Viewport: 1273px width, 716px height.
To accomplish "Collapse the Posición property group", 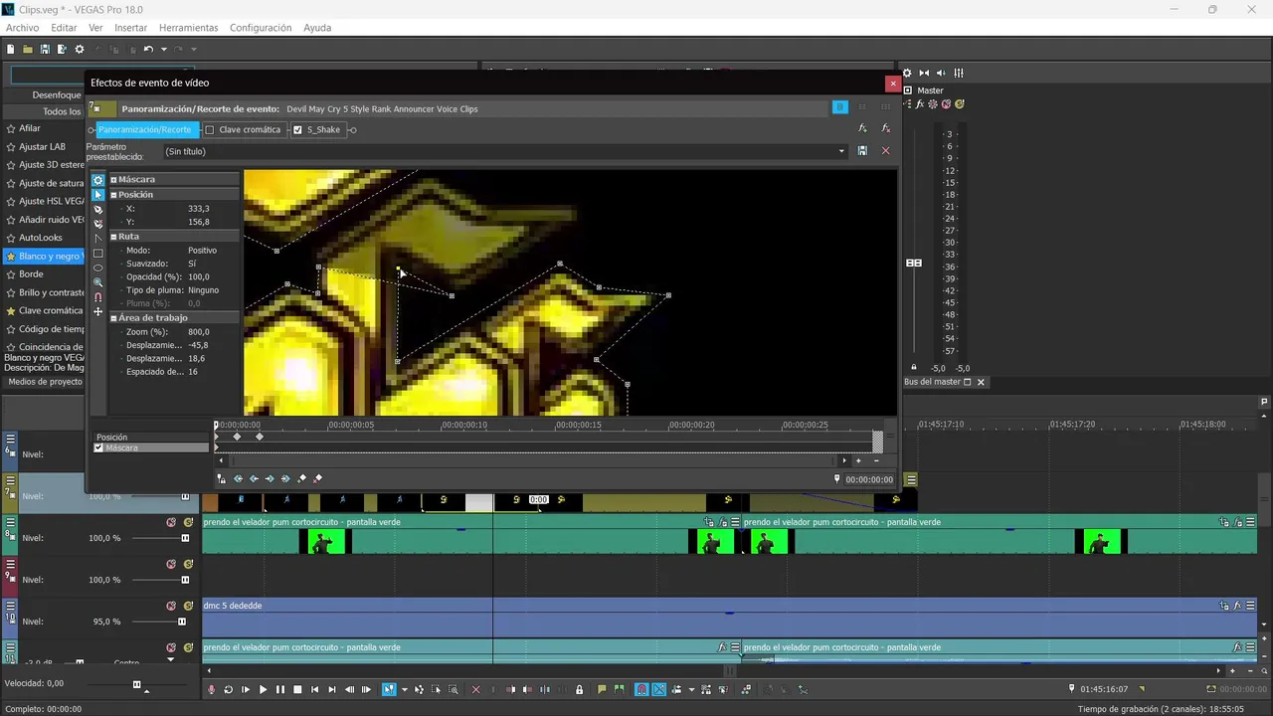I will pyautogui.click(x=114, y=195).
